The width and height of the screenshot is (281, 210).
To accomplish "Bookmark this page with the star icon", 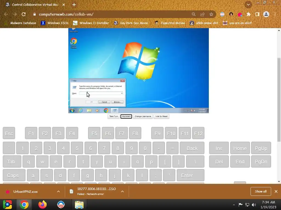I will click(211, 14).
